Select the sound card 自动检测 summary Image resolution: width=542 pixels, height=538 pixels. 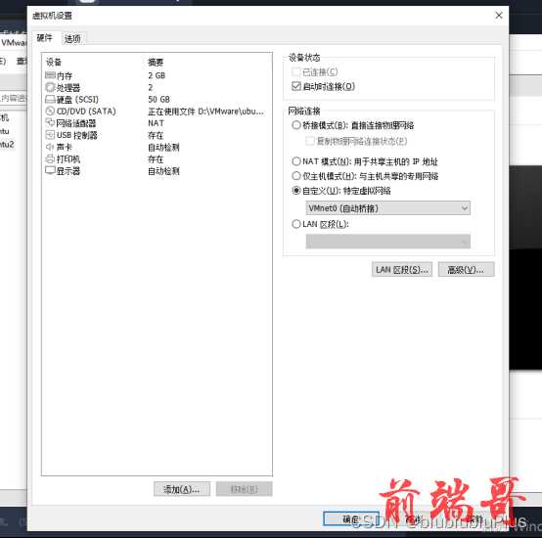click(163, 147)
